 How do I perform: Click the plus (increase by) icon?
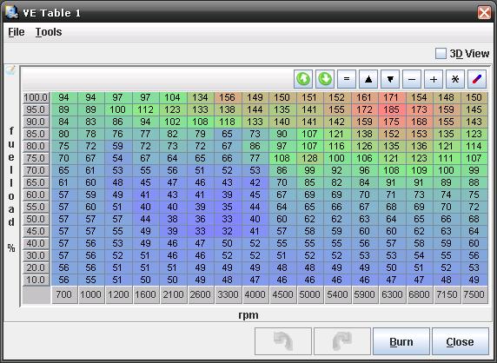(434, 79)
